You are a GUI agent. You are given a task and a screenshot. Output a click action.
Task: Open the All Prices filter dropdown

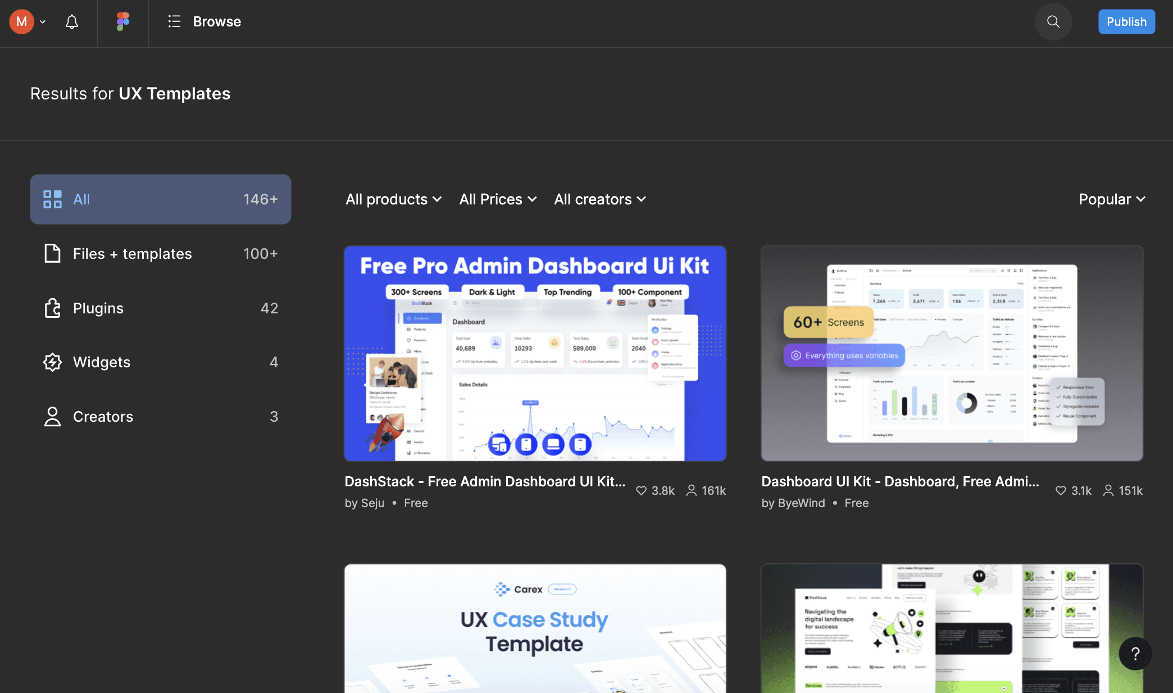click(x=498, y=199)
